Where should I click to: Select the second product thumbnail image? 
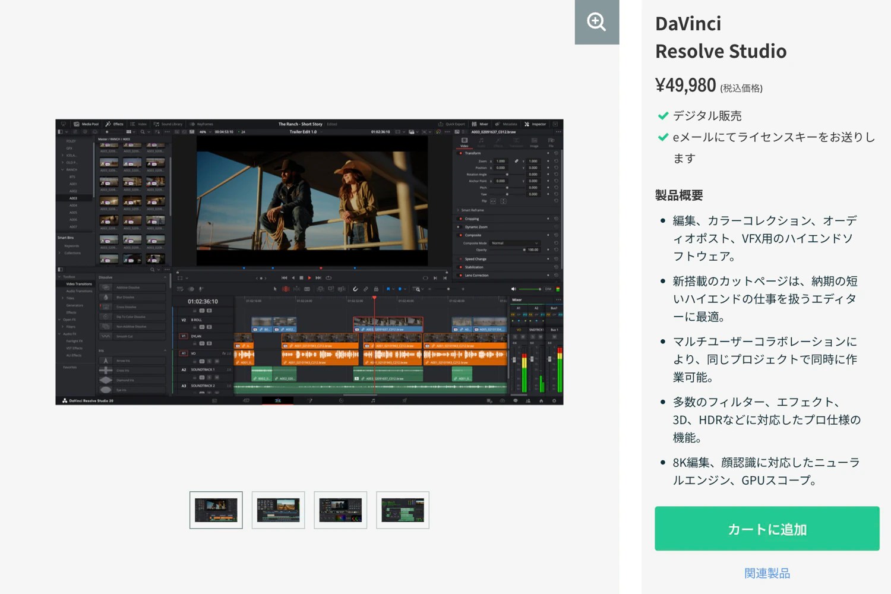pyautogui.click(x=278, y=510)
